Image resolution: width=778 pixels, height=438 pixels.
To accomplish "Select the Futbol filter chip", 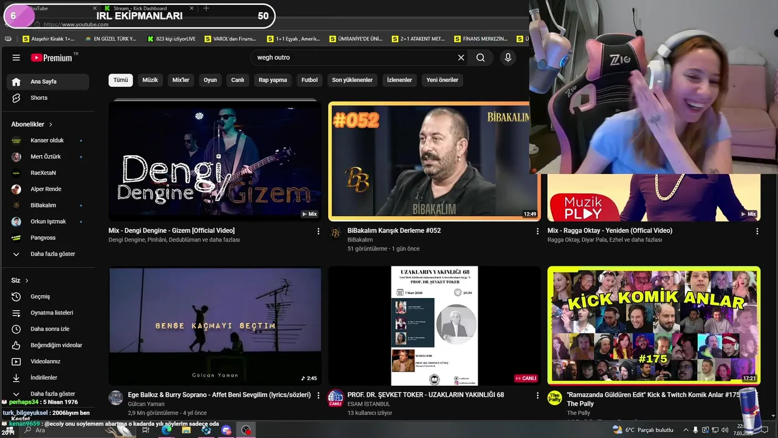I will pos(309,80).
